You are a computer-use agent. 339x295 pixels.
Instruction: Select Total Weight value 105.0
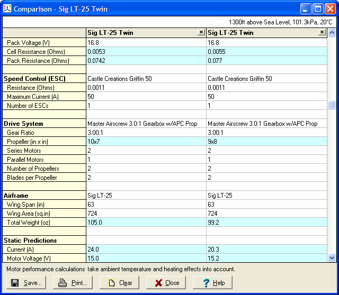point(146,223)
